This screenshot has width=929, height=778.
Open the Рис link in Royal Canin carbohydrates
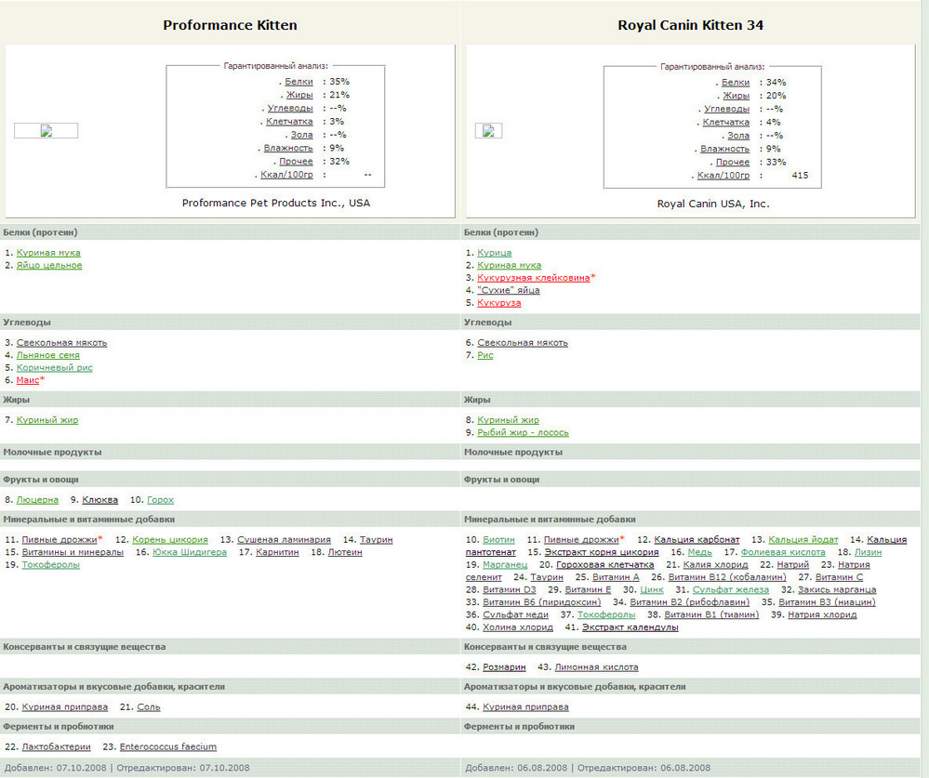pyautogui.click(x=485, y=355)
